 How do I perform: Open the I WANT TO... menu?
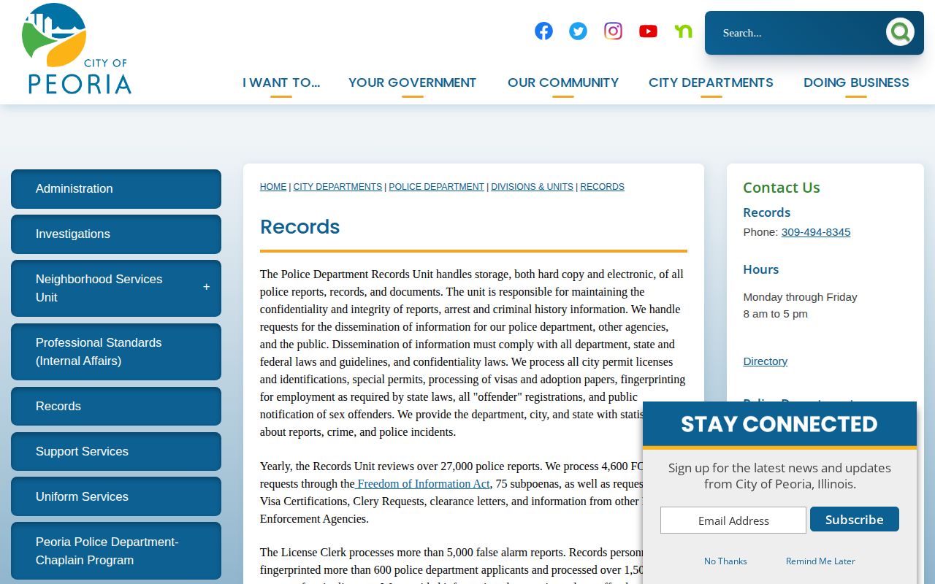281,82
